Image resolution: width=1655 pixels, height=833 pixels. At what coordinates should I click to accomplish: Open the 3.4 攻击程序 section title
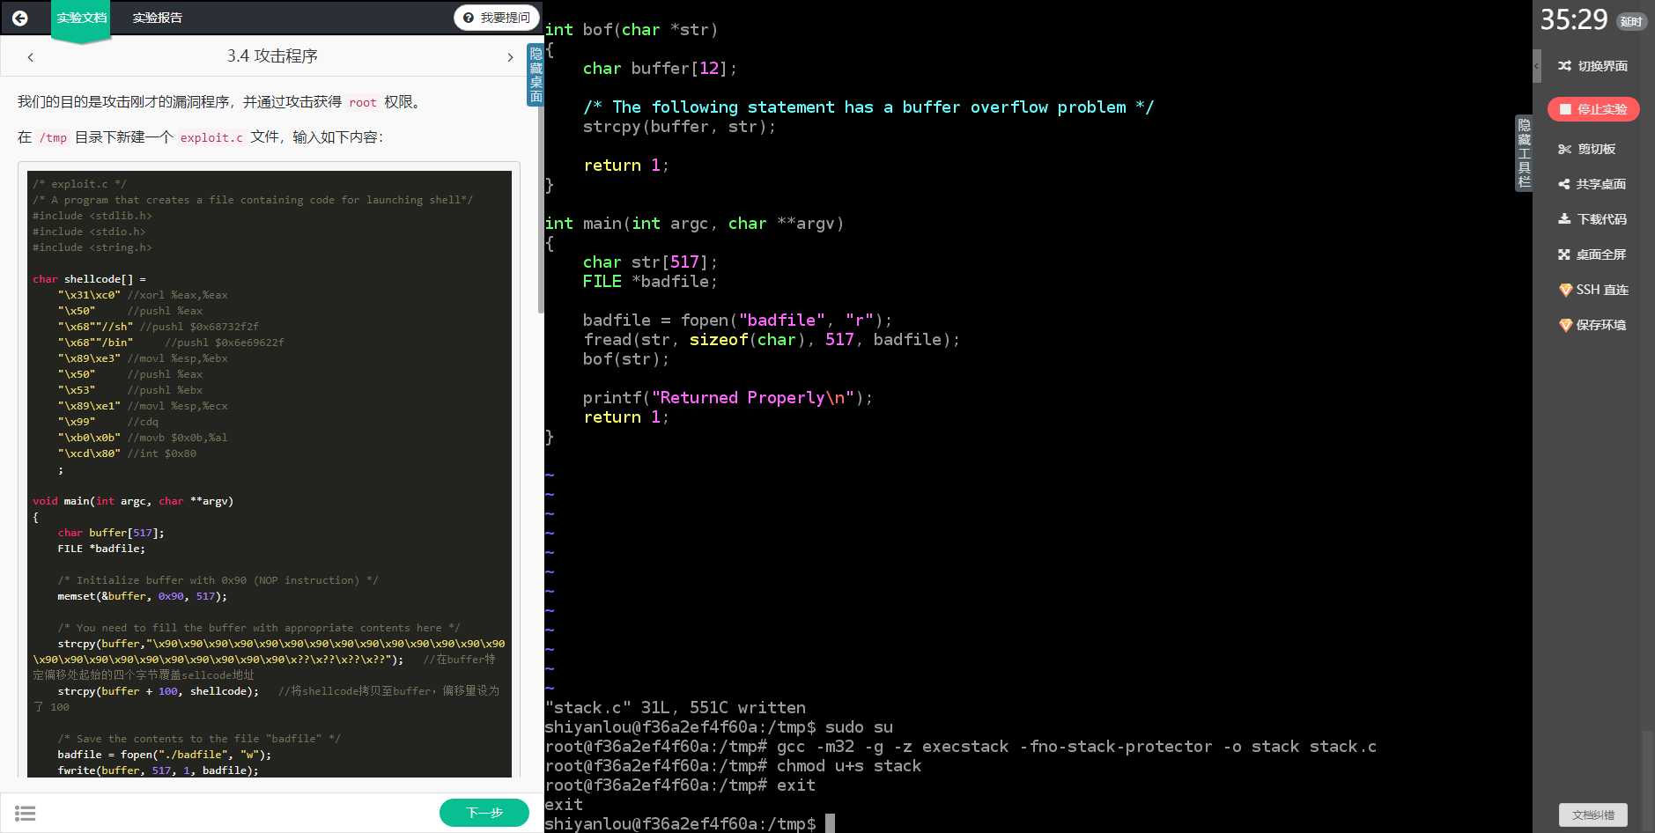click(272, 56)
